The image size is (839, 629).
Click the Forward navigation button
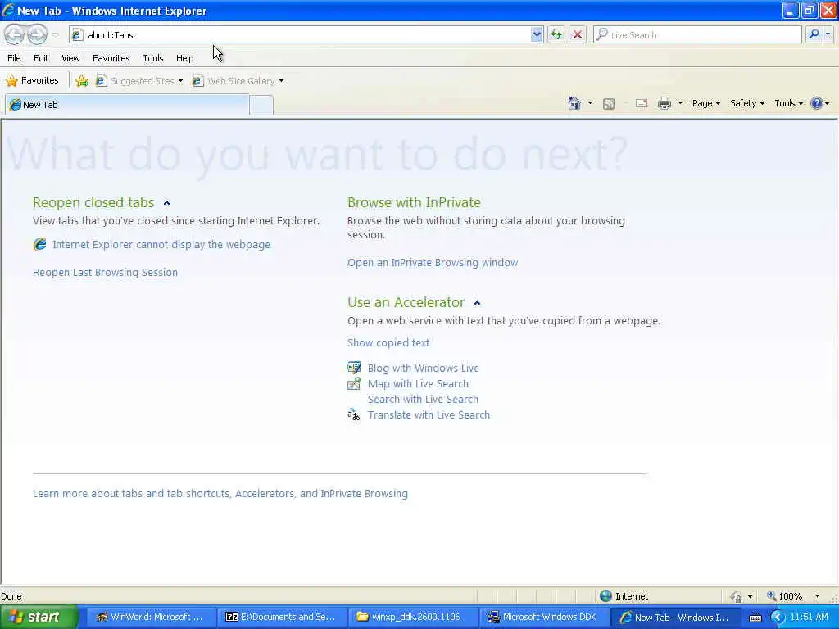pos(36,34)
